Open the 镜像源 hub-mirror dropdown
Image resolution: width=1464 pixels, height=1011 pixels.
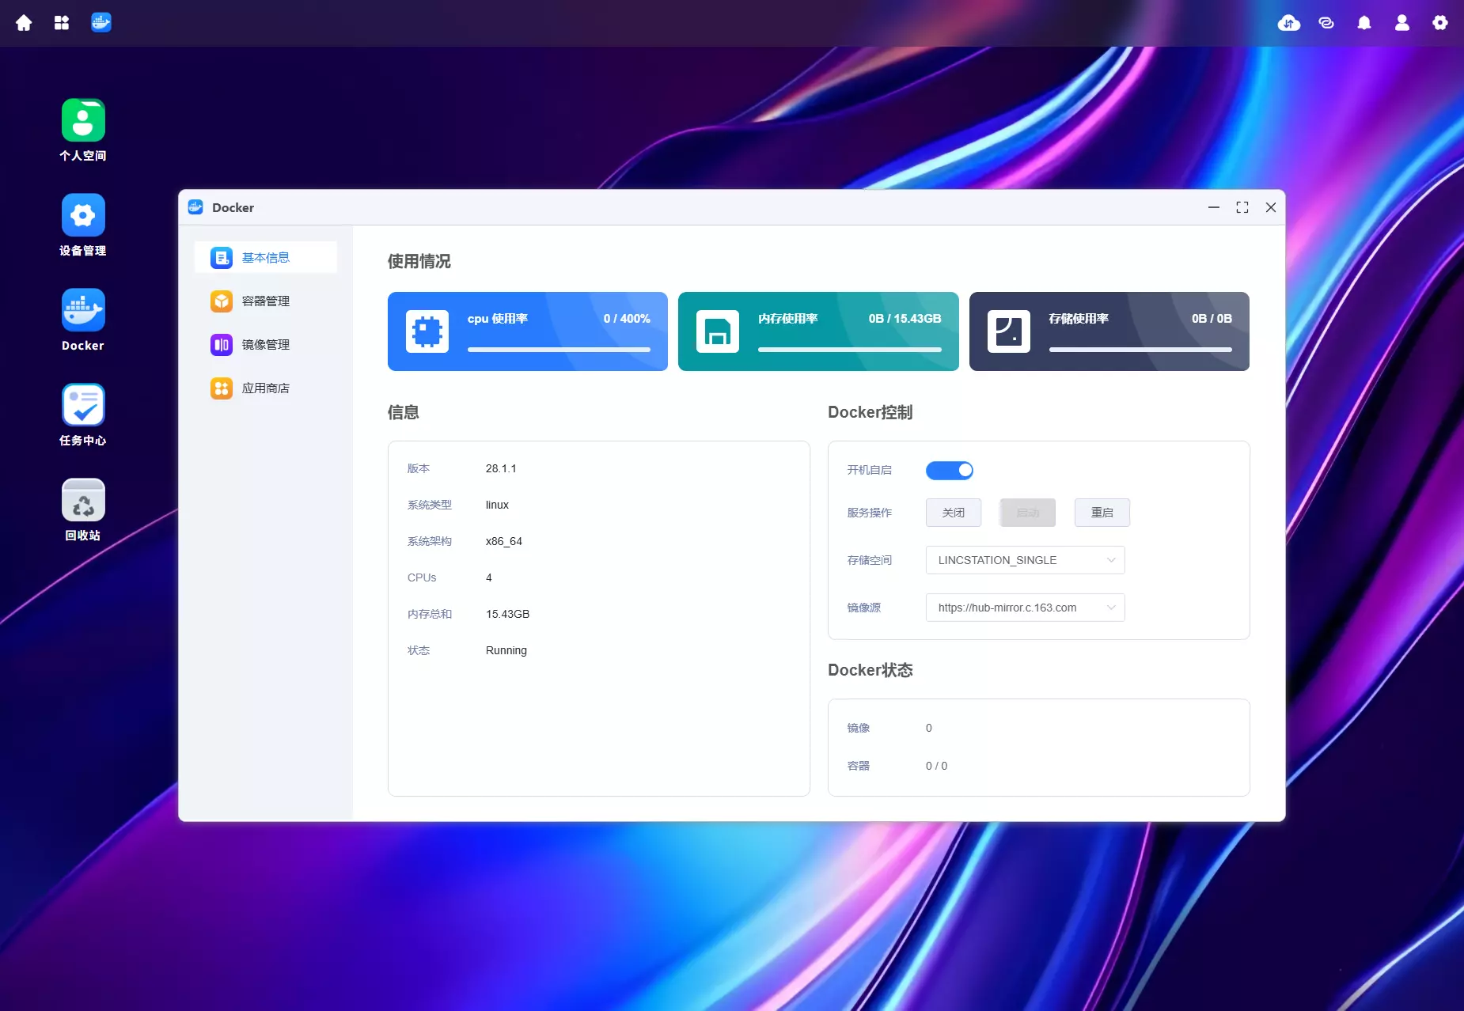point(1026,608)
